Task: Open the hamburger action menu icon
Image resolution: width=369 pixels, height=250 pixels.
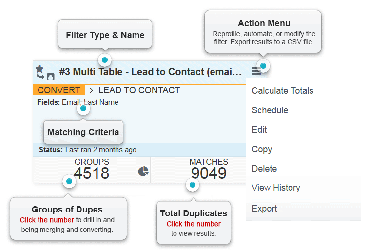Action: point(256,71)
